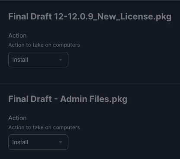The image size is (180, 159).
Task: Click the Install text in Admin Files dropdown
Action: [x=20, y=142]
